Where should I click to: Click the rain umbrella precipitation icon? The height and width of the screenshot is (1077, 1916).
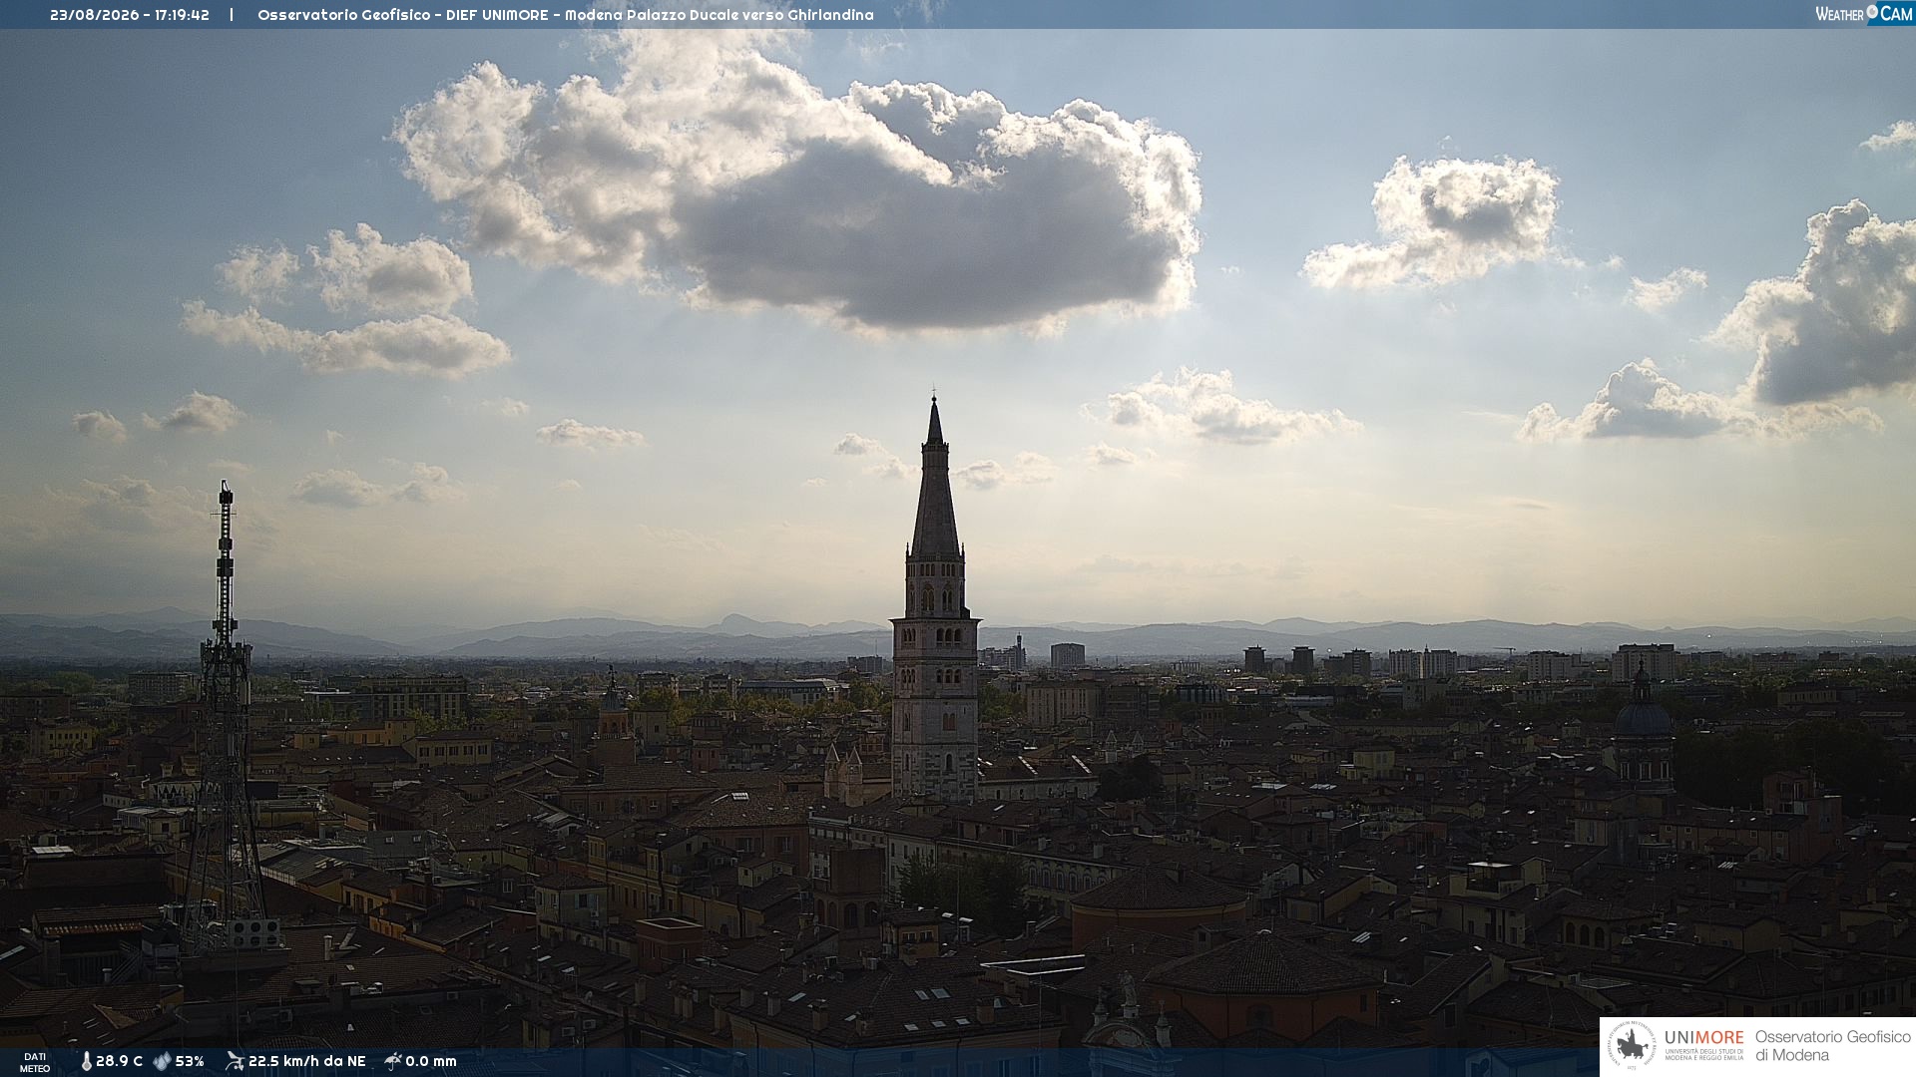pos(393,1061)
